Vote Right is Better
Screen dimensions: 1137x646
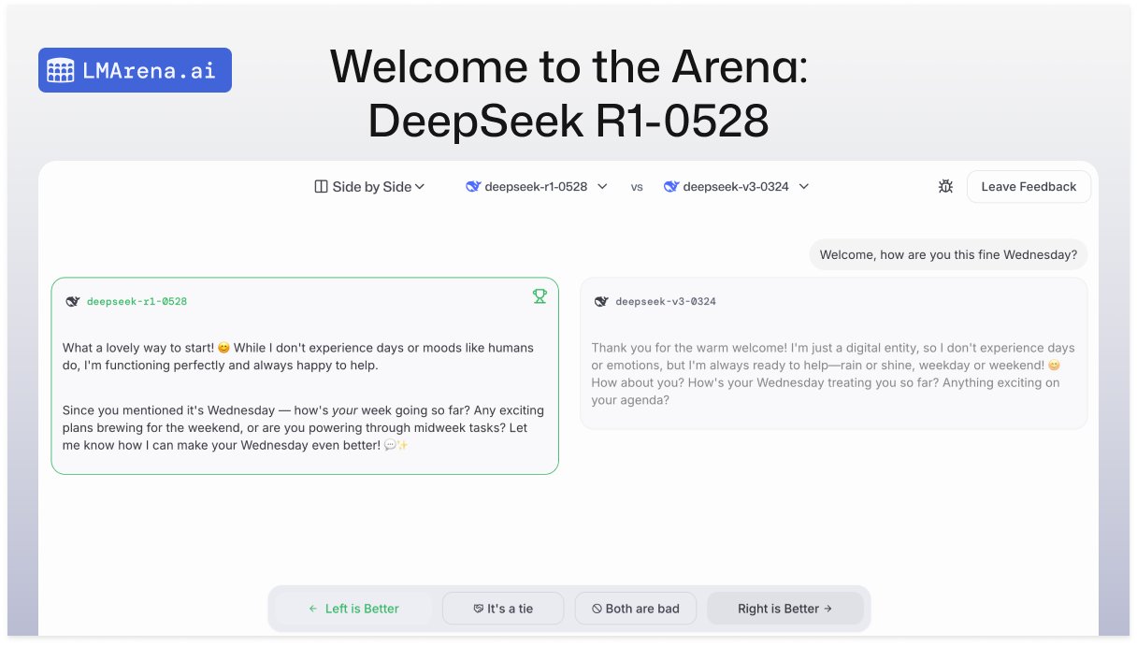(784, 609)
